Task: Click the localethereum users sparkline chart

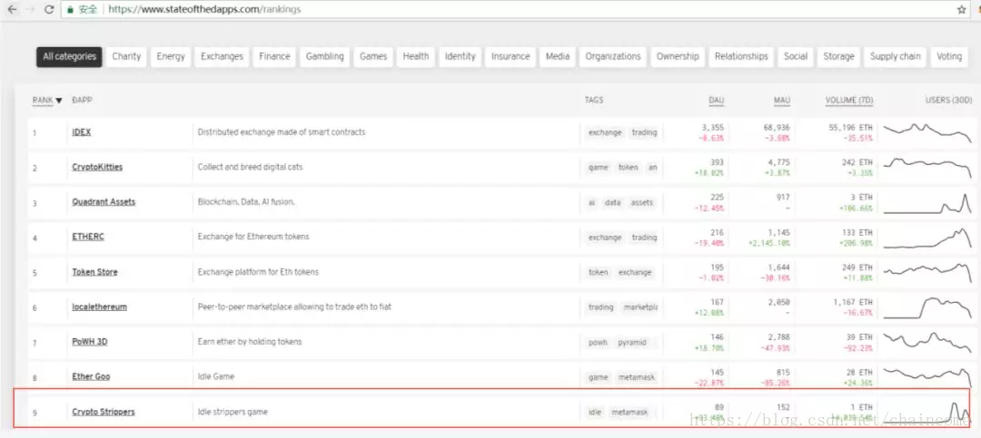Action: (x=927, y=308)
